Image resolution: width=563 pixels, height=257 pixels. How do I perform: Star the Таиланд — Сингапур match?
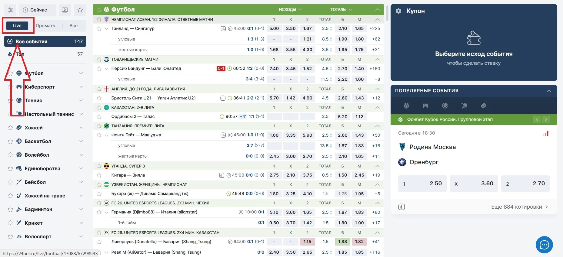(x=99, y=29)
